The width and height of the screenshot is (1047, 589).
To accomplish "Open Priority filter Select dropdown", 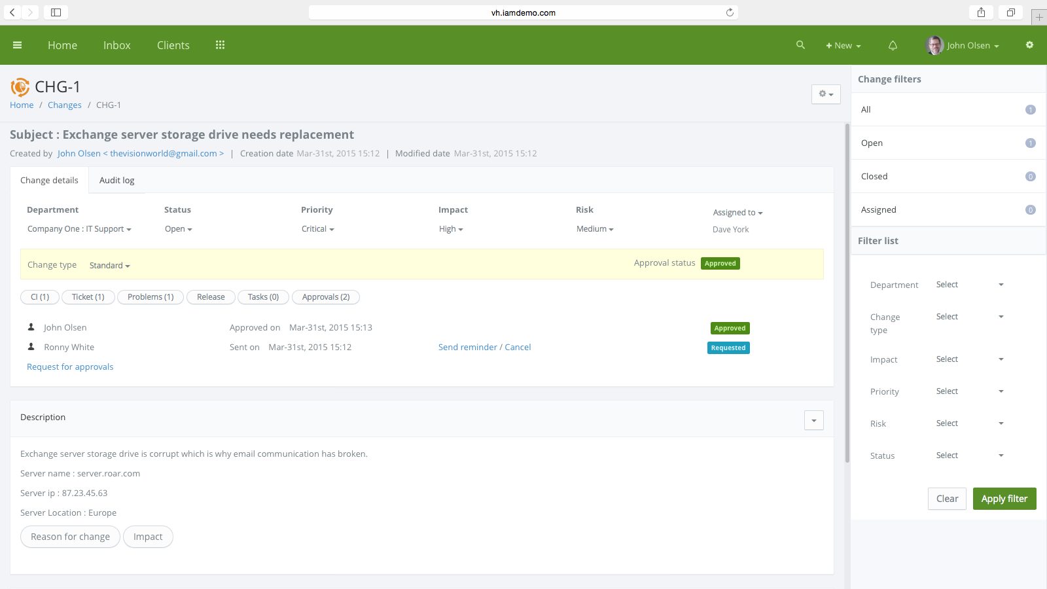I will tap(970, 391).
